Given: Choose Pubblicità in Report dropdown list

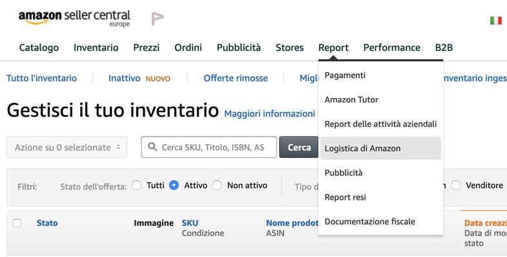Looking at the screenshot, I should (380, 173).
